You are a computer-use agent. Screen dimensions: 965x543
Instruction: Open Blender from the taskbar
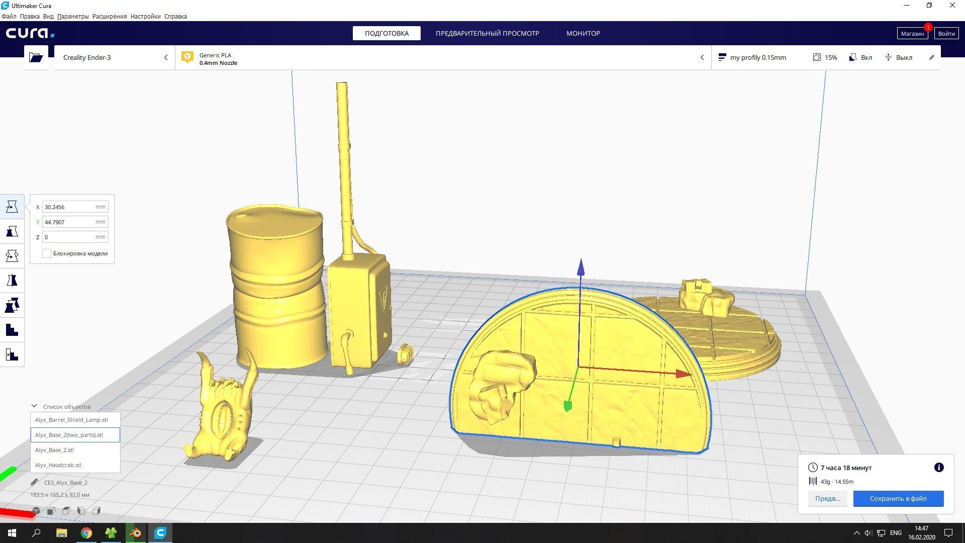(x=136, y=533)
